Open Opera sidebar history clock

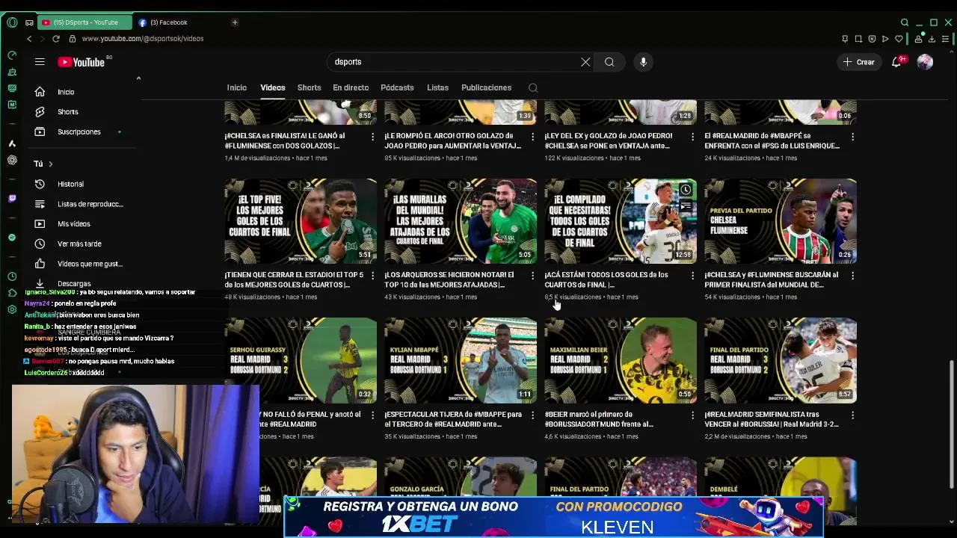coord(12,276)
